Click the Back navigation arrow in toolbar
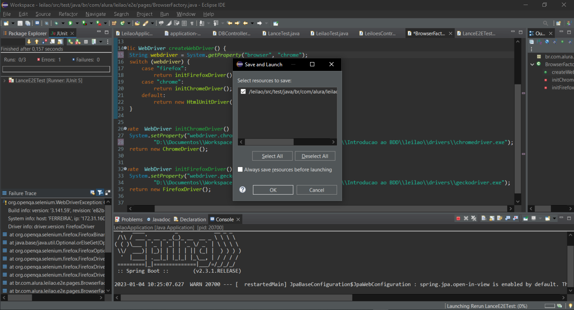This screenshot has height=310, width=574. tap(245, 23)
